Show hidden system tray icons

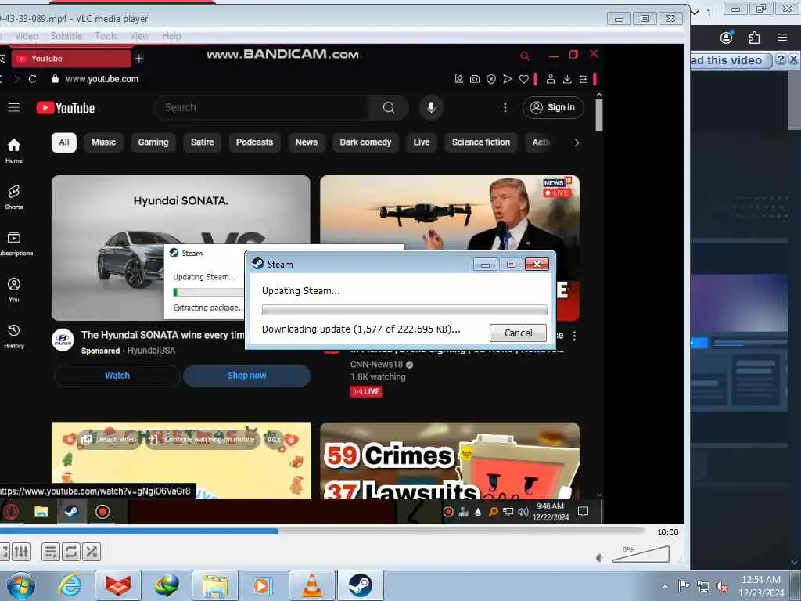coord(665,586)
